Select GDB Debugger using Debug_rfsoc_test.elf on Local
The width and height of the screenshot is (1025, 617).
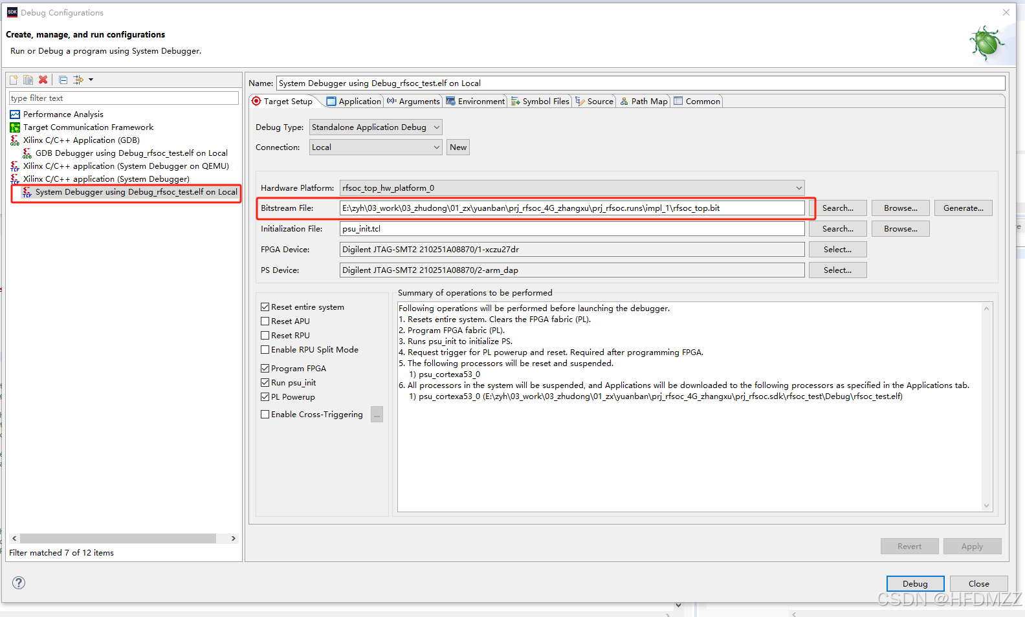[x=131, y=153]
